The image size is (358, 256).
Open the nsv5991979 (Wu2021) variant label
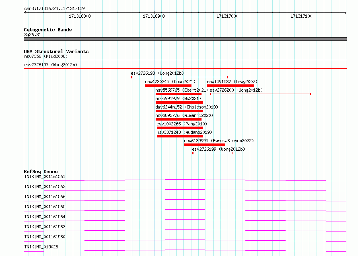pyautogui.click(x=178, y=98)
